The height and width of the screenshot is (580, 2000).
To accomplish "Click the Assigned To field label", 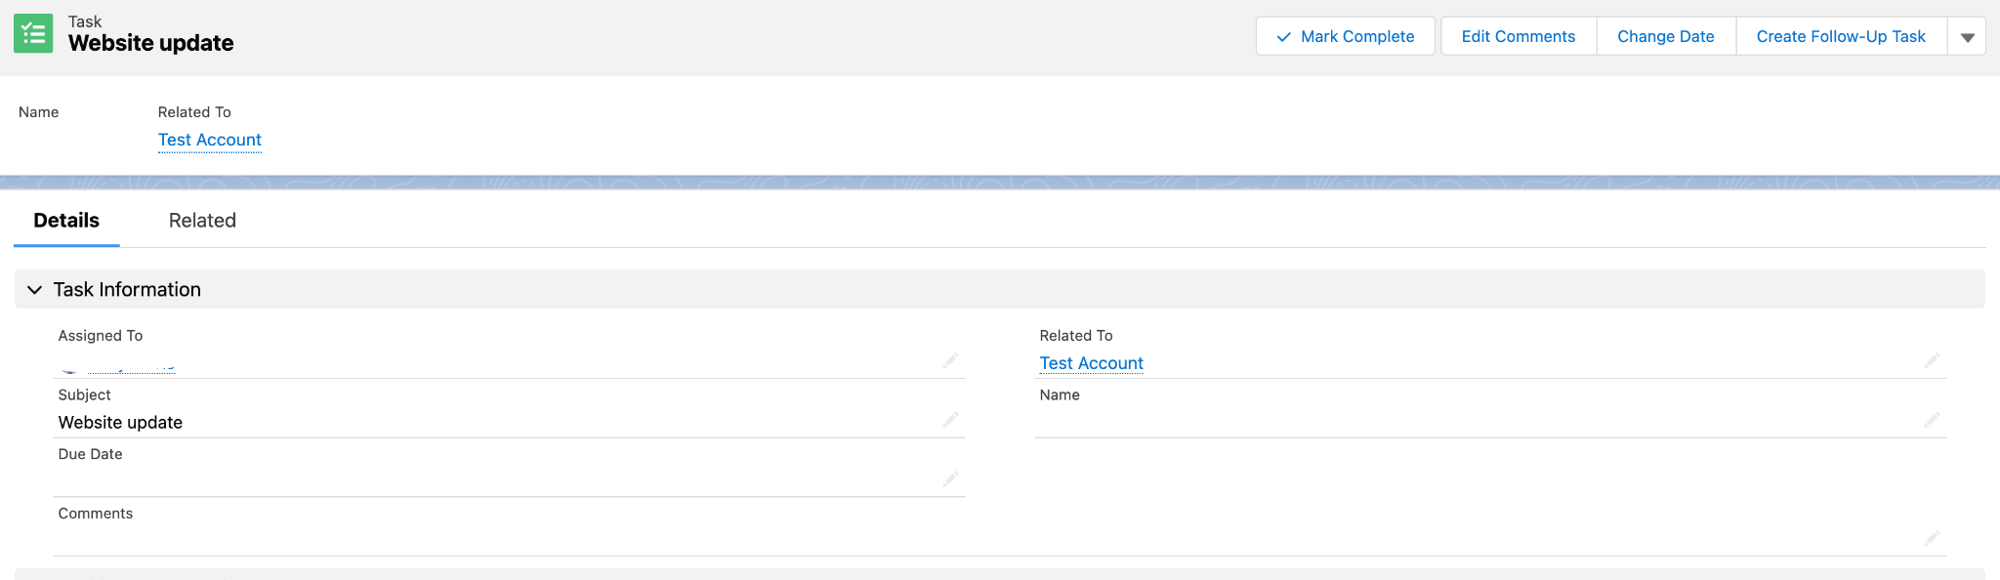I will [100, 336].
